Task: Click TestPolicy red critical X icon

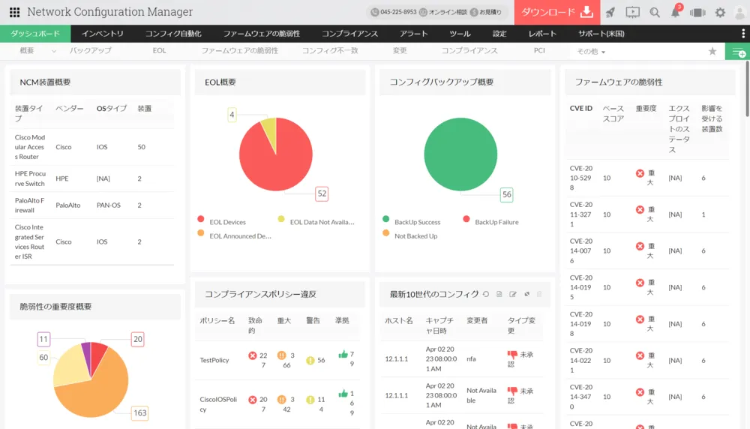Action: point(253,355)
